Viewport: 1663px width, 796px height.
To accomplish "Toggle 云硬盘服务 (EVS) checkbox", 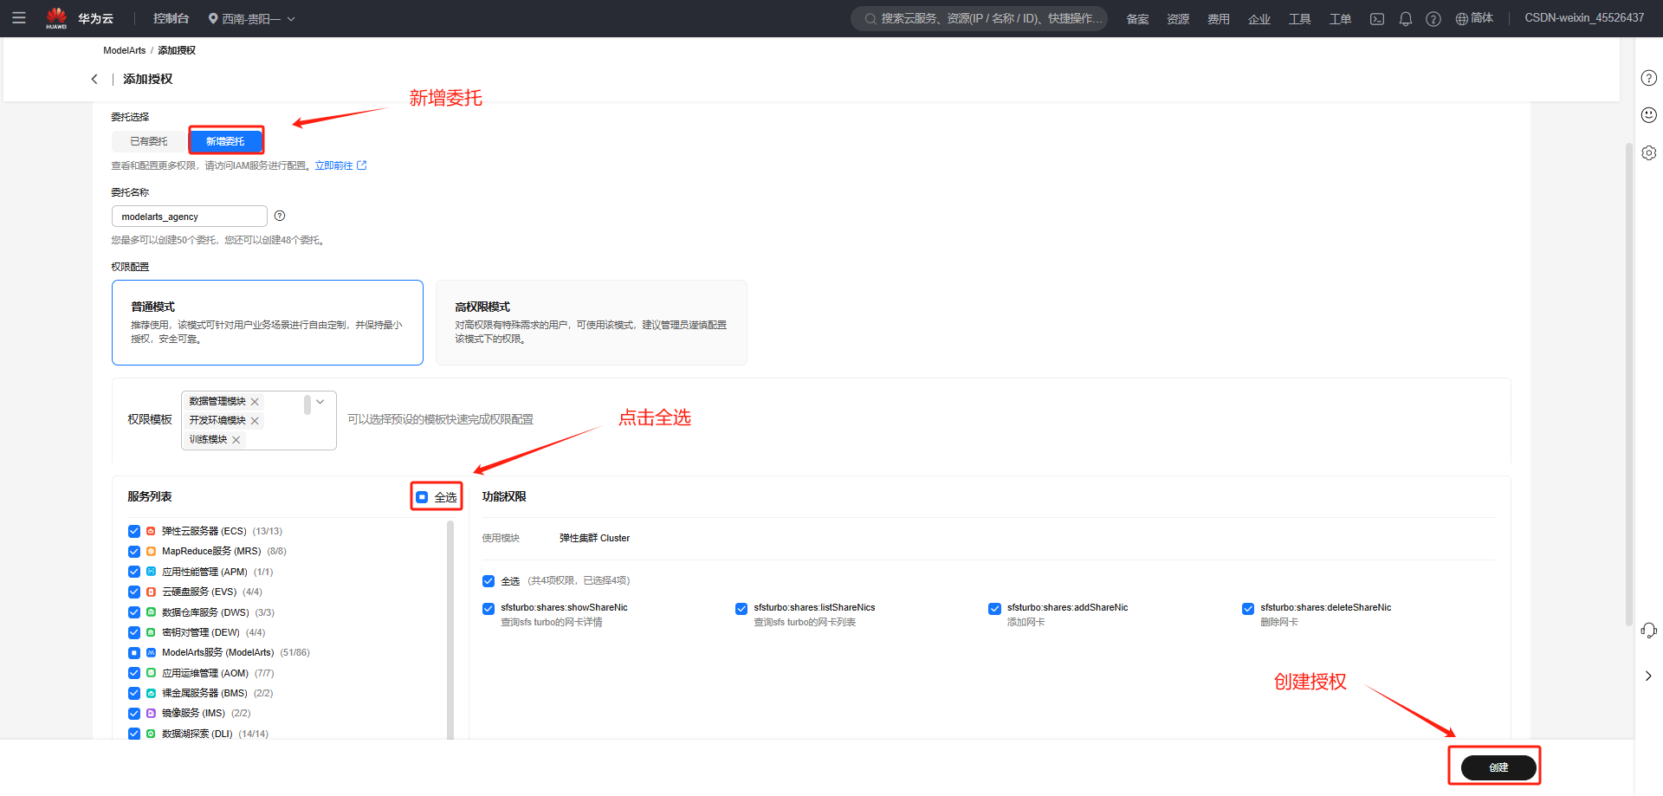I will pos(134,592).
